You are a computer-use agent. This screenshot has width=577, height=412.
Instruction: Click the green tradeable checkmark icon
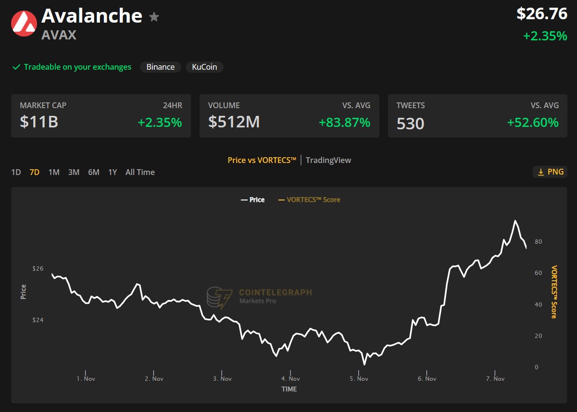[x=16, y=67]
